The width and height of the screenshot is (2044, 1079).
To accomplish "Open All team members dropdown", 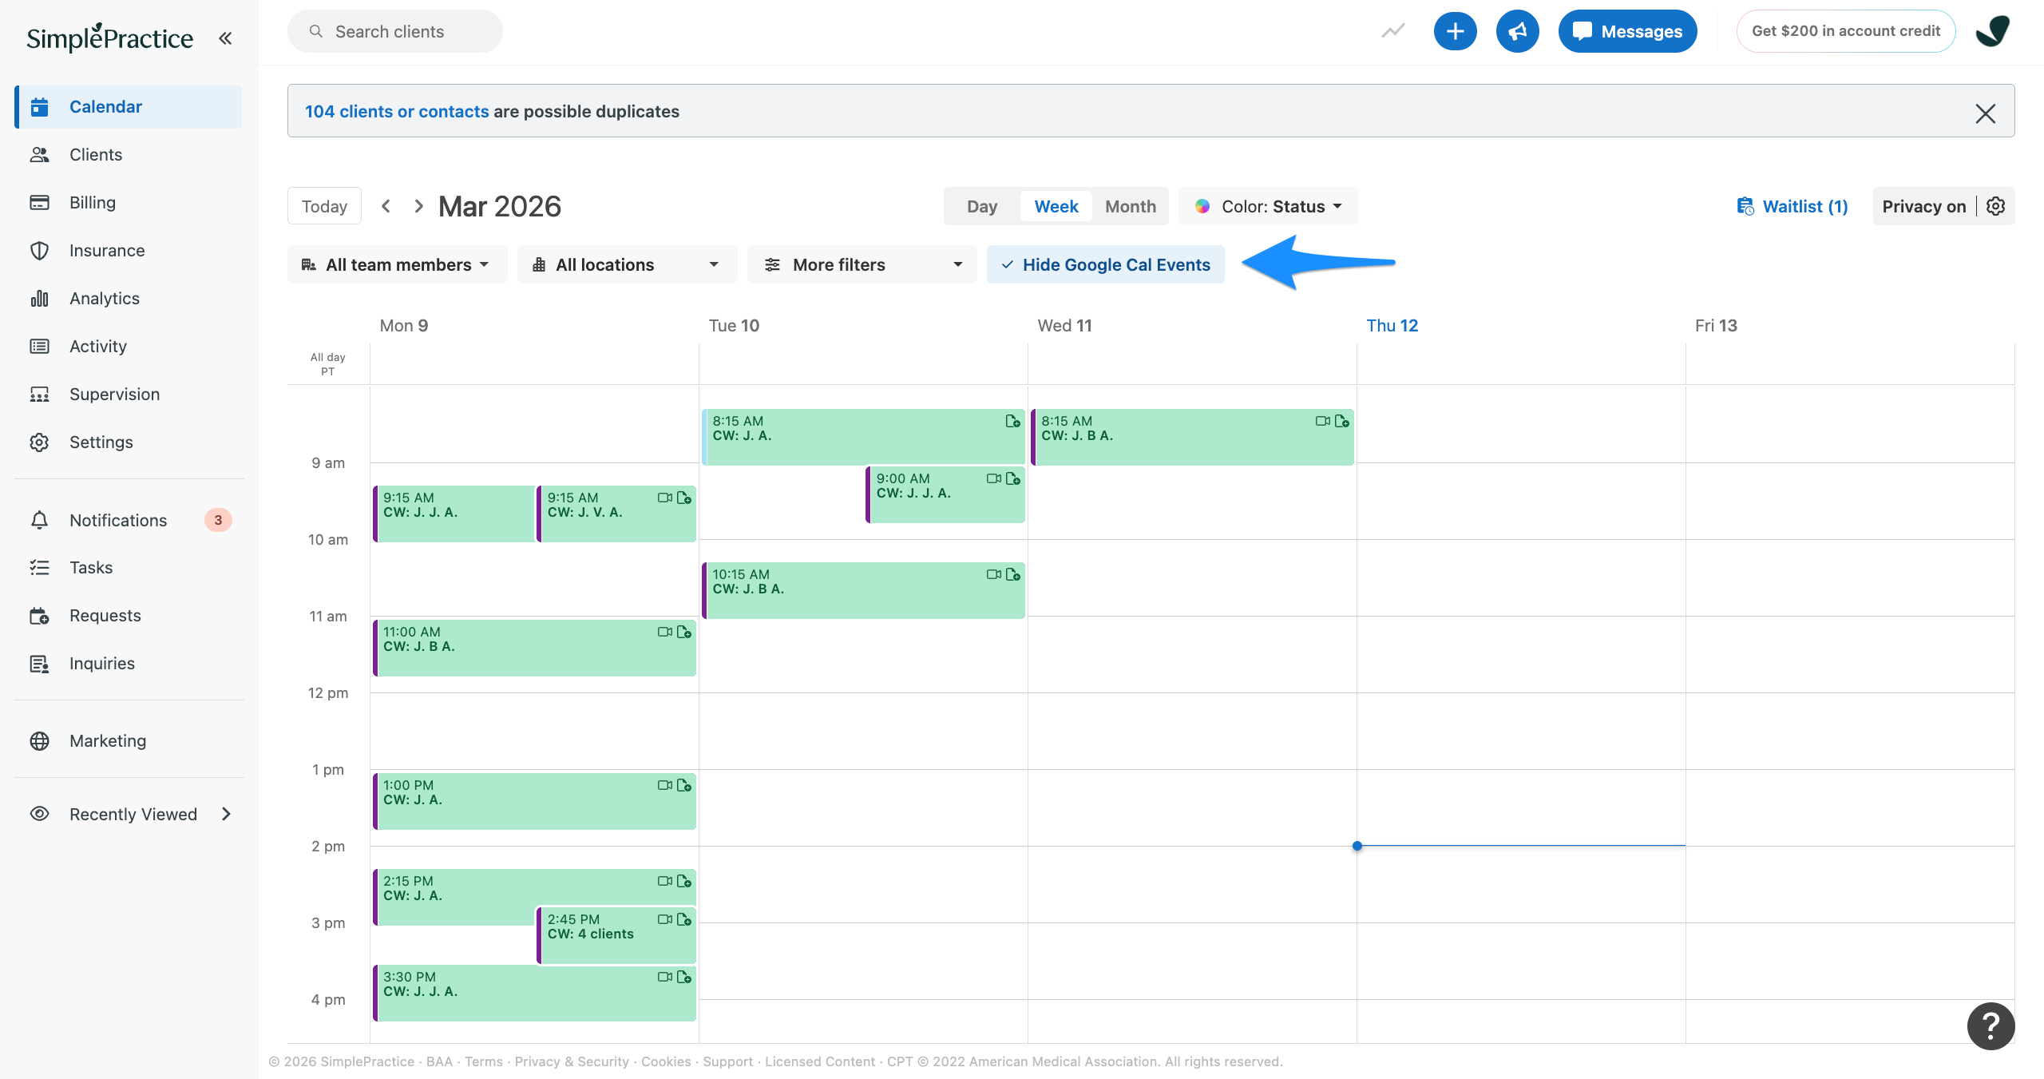I will [x=397, y=264].
